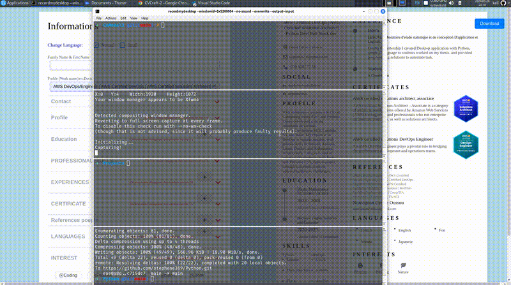
Task: Open the Applications menu in the taskbar
Action: click(15, 3)
